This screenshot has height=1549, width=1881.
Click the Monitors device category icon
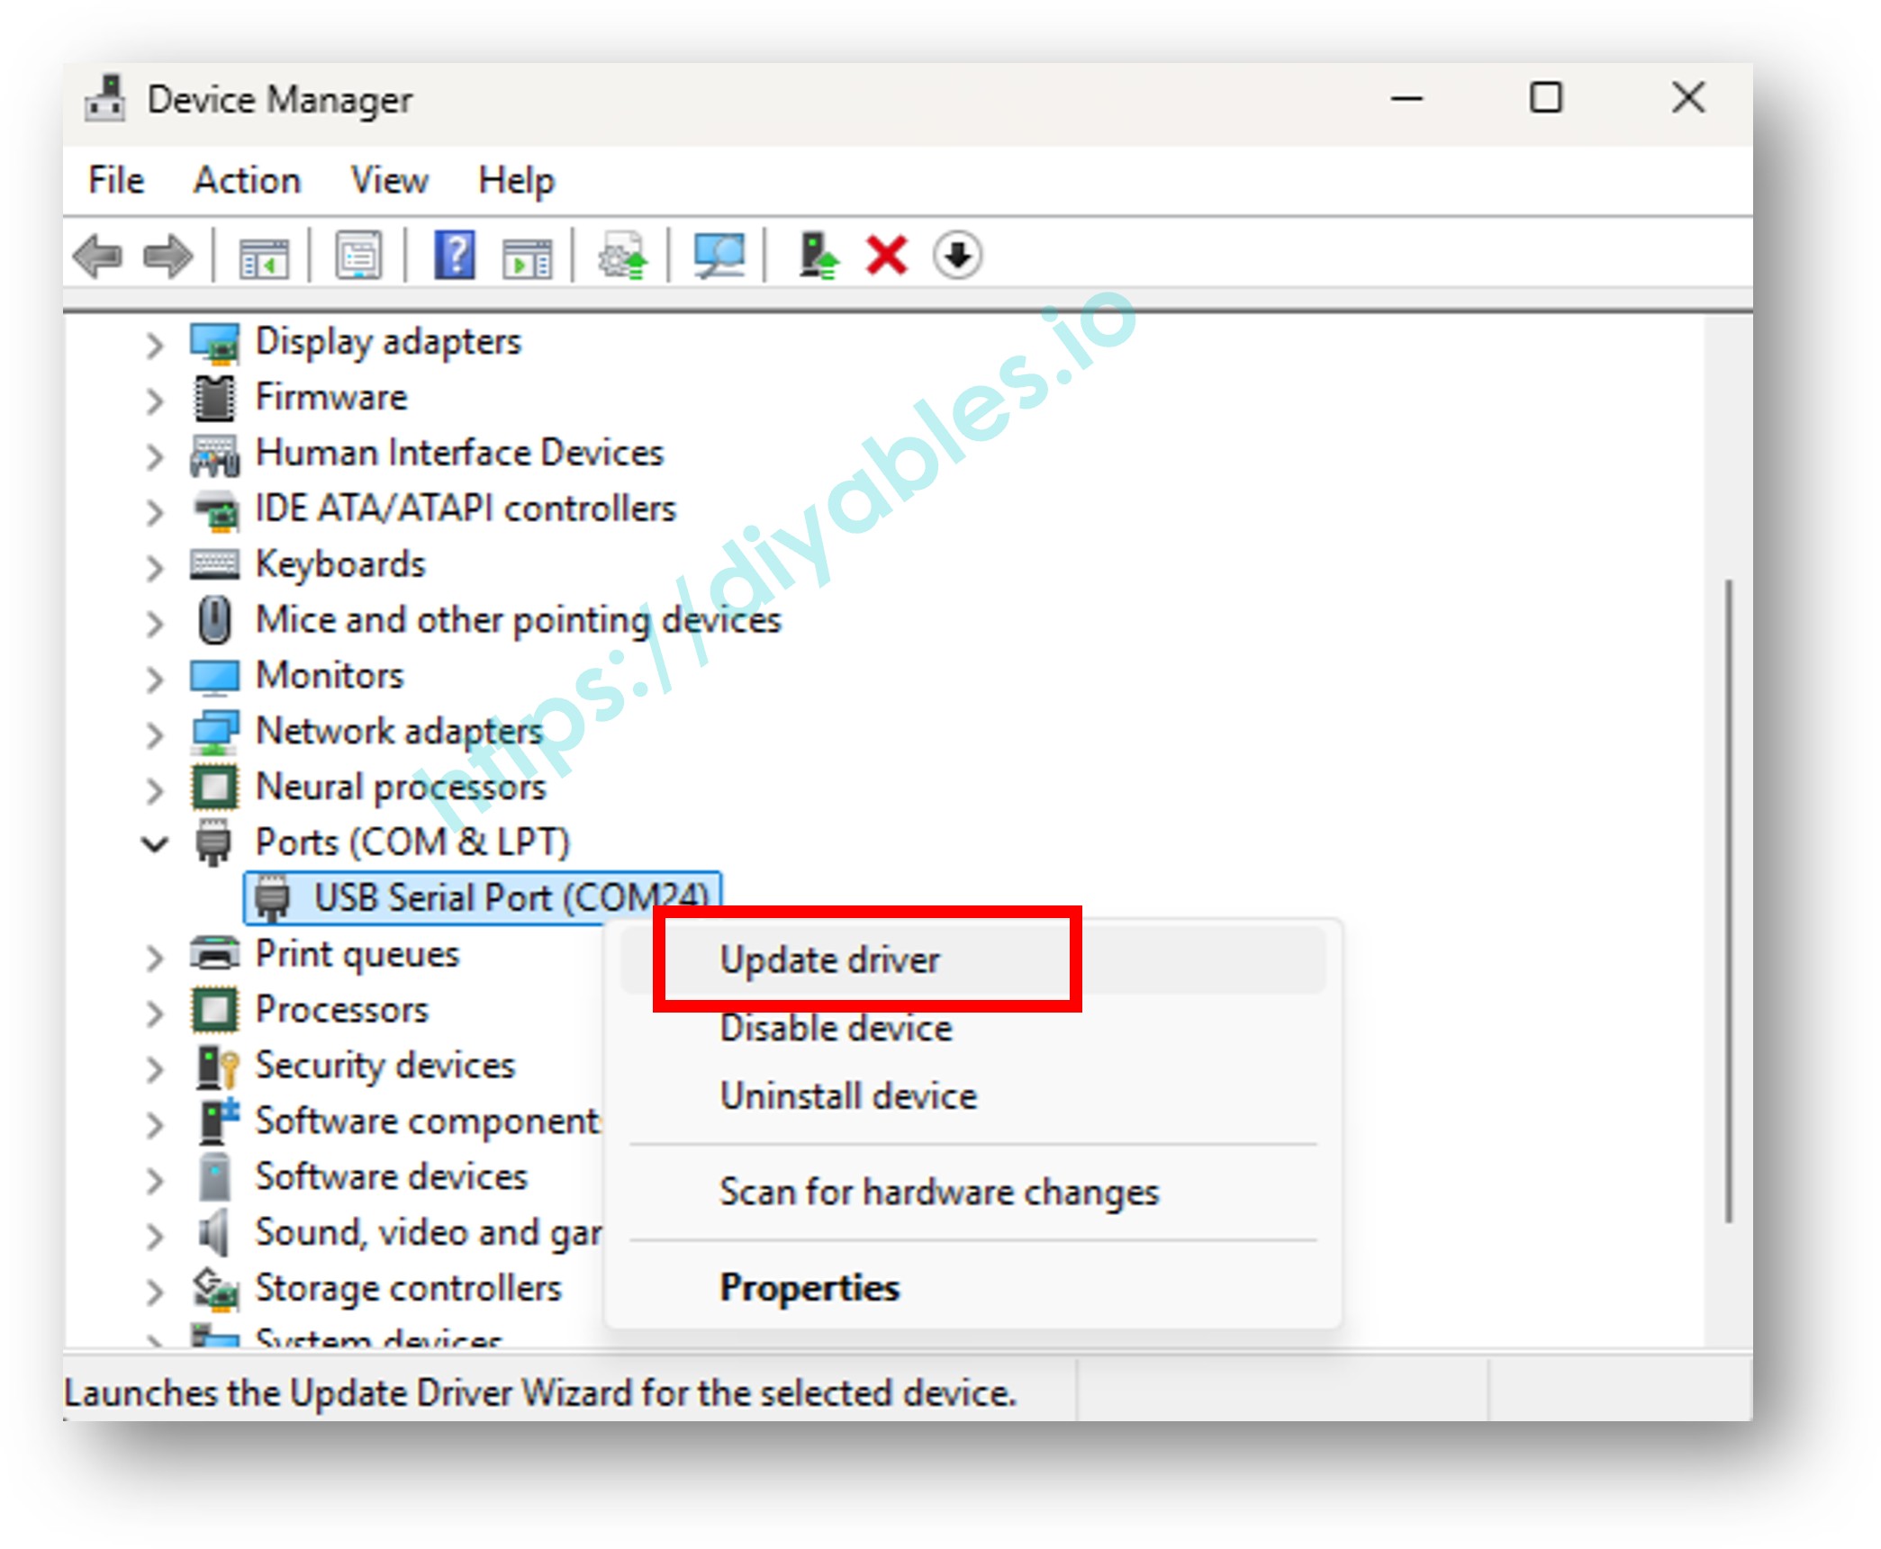tap(214, 676)
